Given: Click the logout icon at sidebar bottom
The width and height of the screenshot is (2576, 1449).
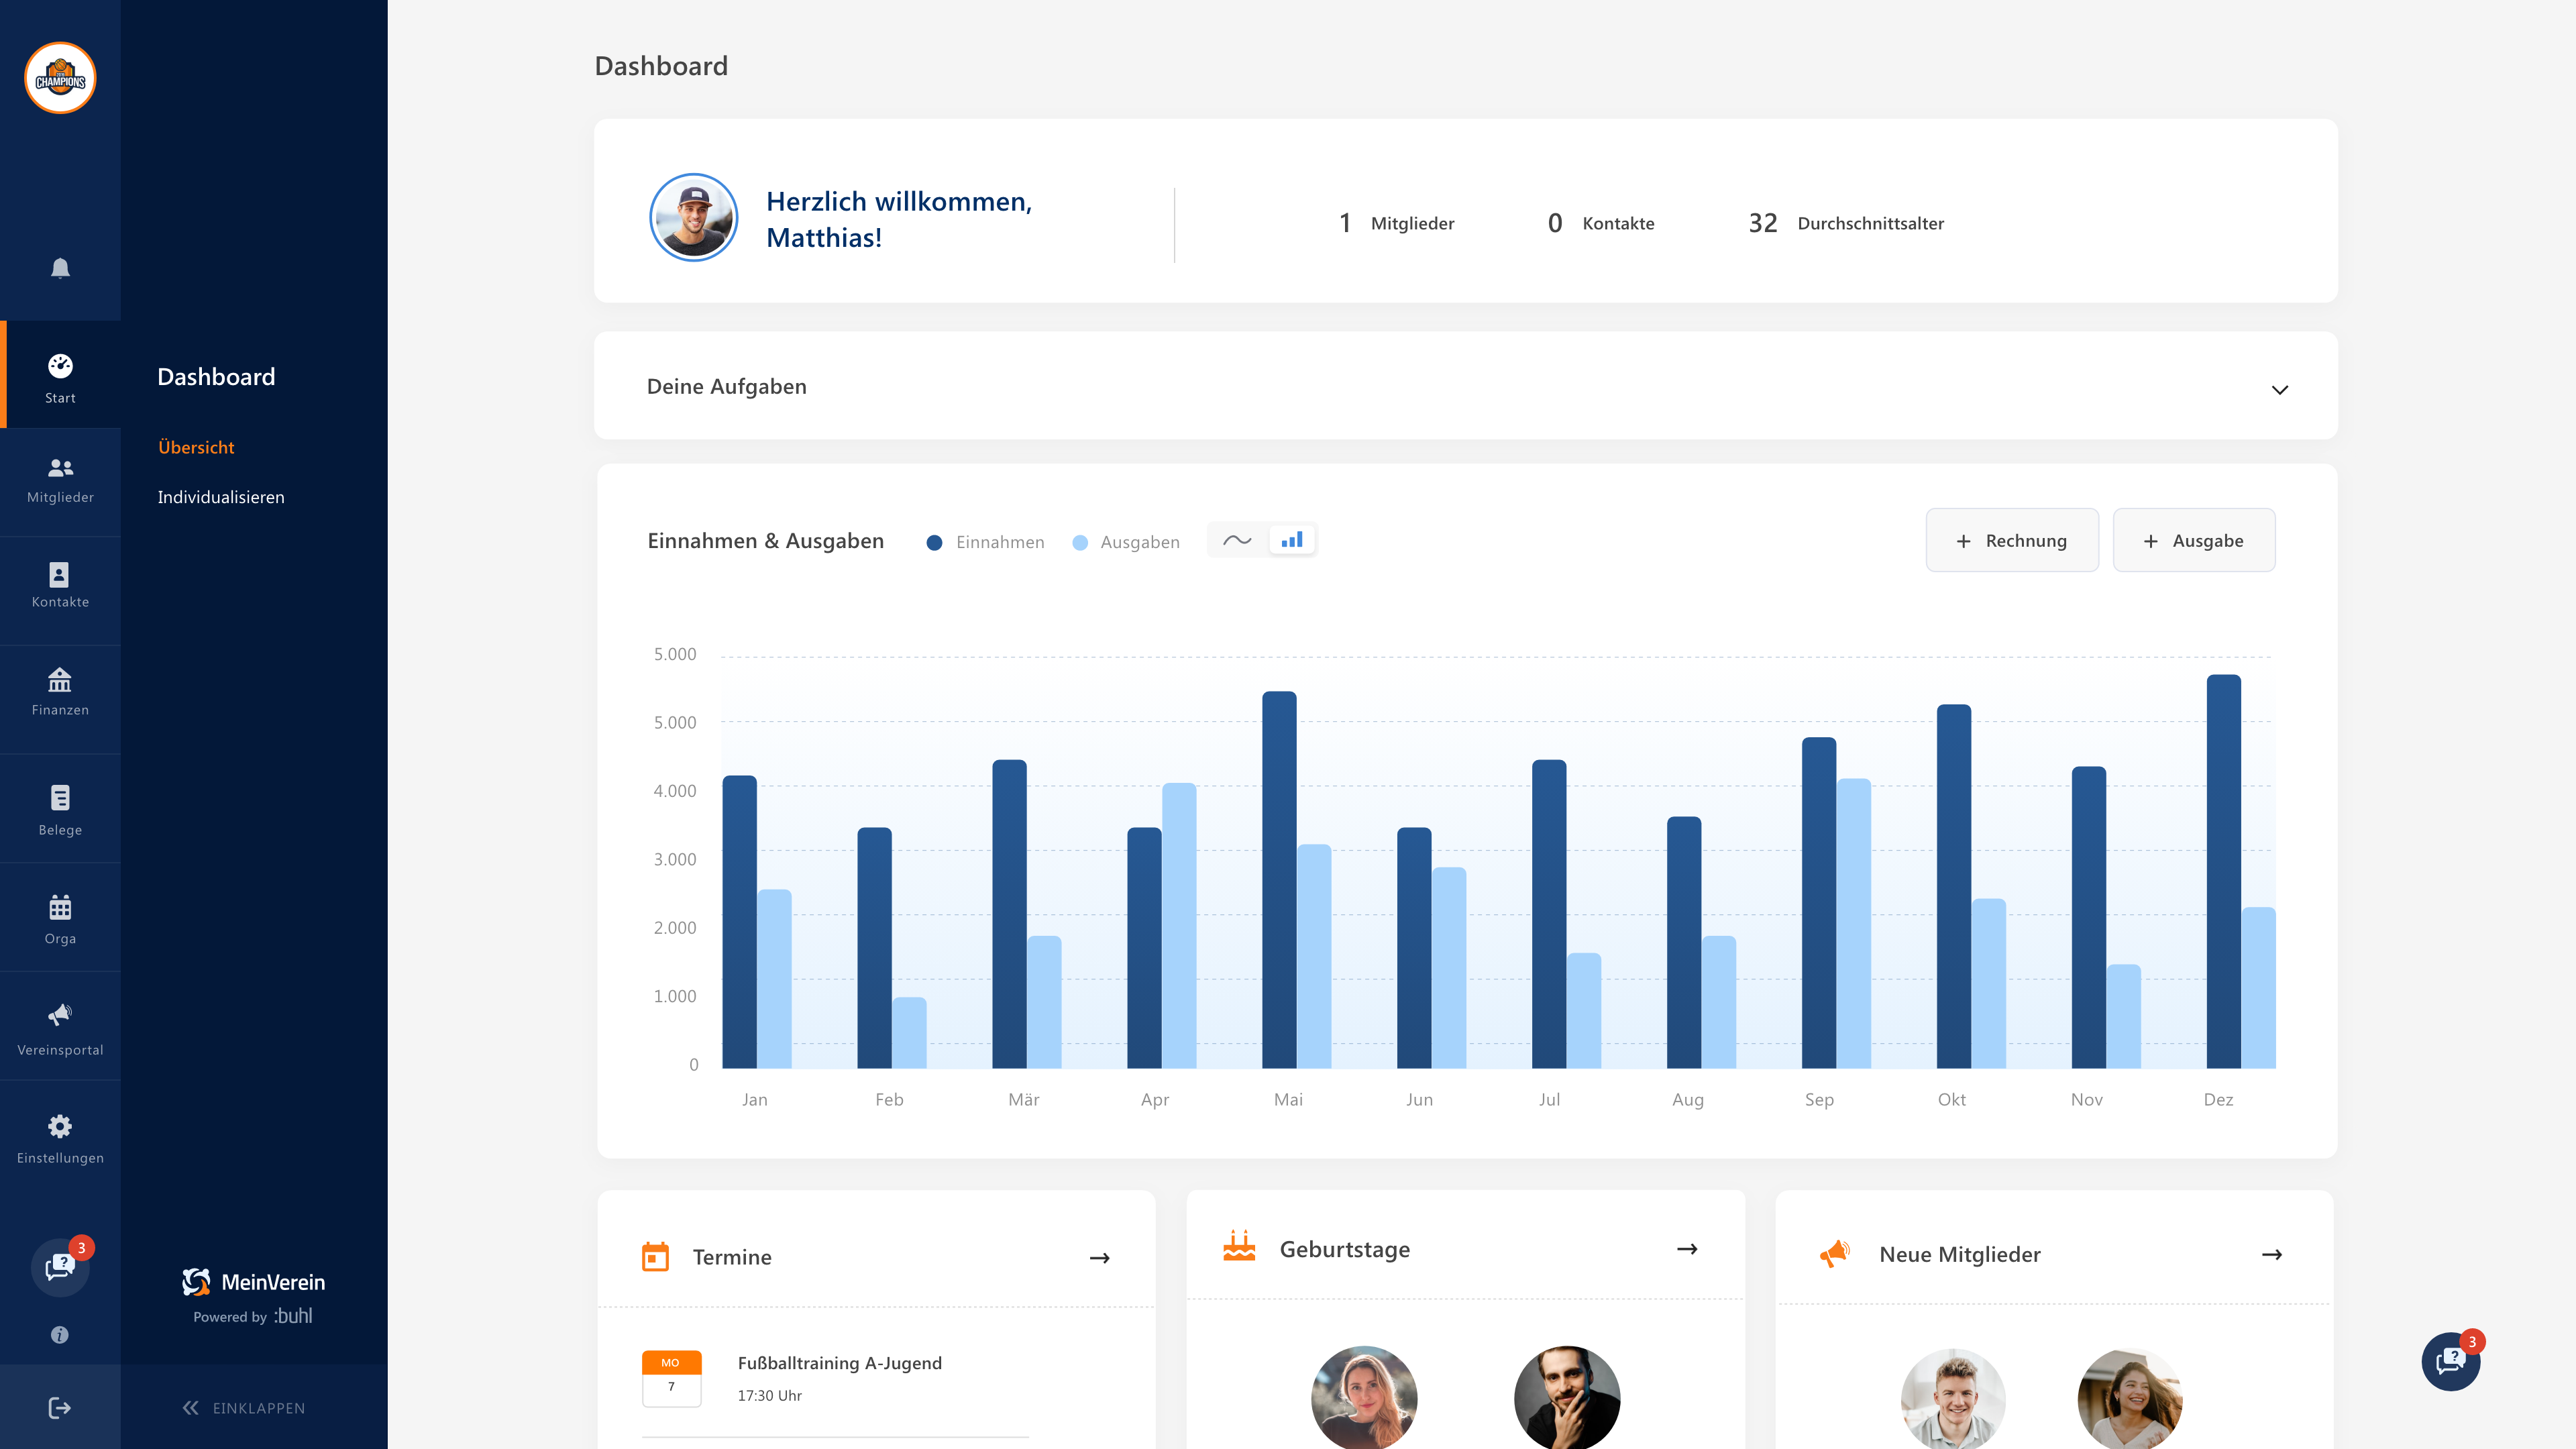Looking at the screenshot, I should pyautogui.click(x=60, y=1408).
